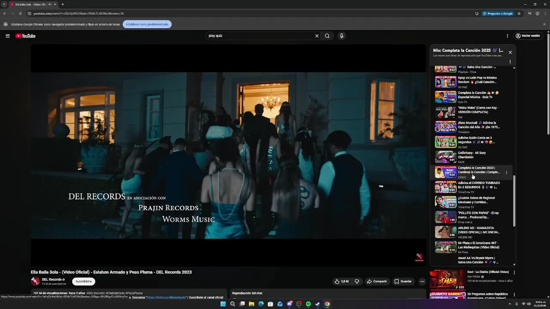This screenshot has width=550, height=309.
Task: Click Iniciar sesión sign-in button
Action: tap(528, 36)
